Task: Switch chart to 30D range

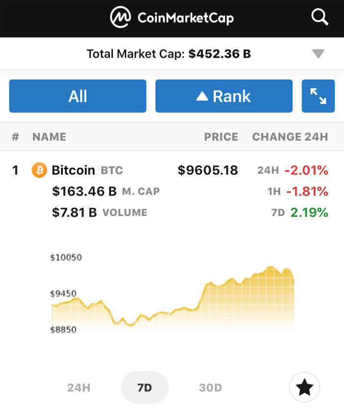Action: [210, 387]
